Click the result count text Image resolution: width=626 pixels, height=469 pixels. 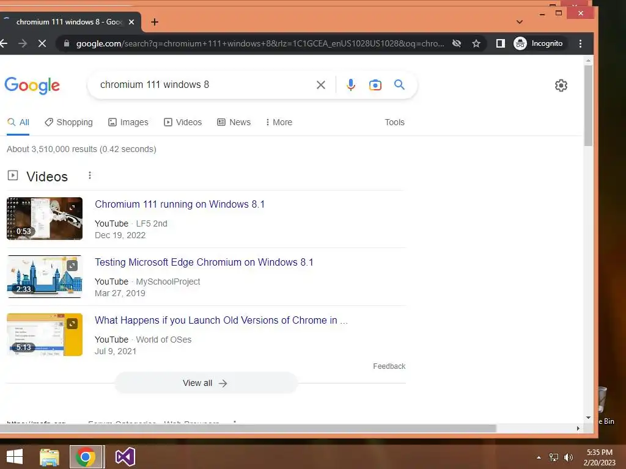[x=81, y=149]
